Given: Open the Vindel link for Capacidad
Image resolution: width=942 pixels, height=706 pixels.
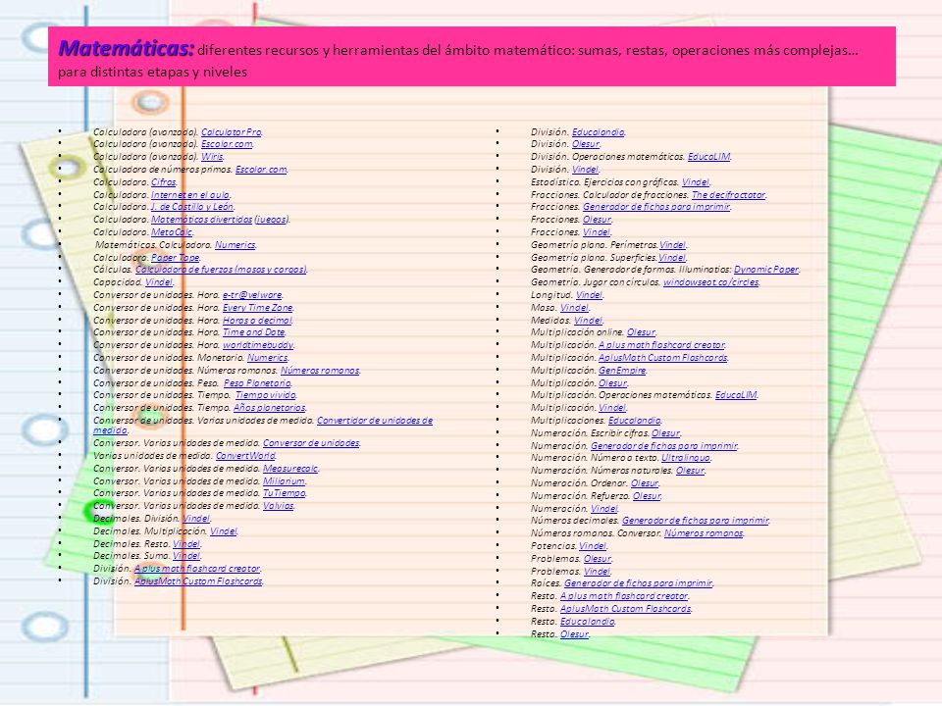Looking at the screenshot, I should 159,282.
